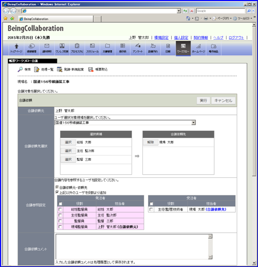Expand the Print button dropdown arrow
The height and width of the screenshot is (267, 258).
tap(210, 19)
